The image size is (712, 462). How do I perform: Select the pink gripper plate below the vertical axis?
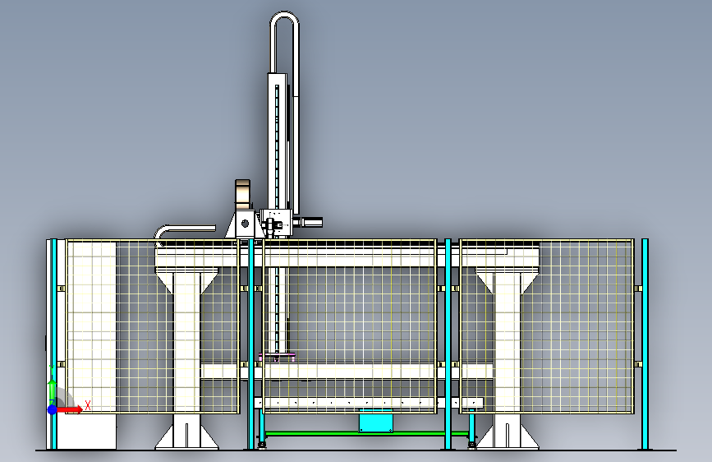[277, 356]
